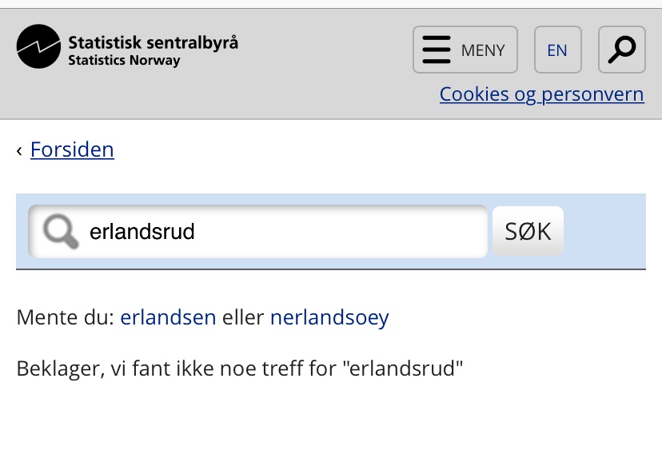
Task: Focus the search field containing "erlandsrud"
Action: (x=280, y=232)
